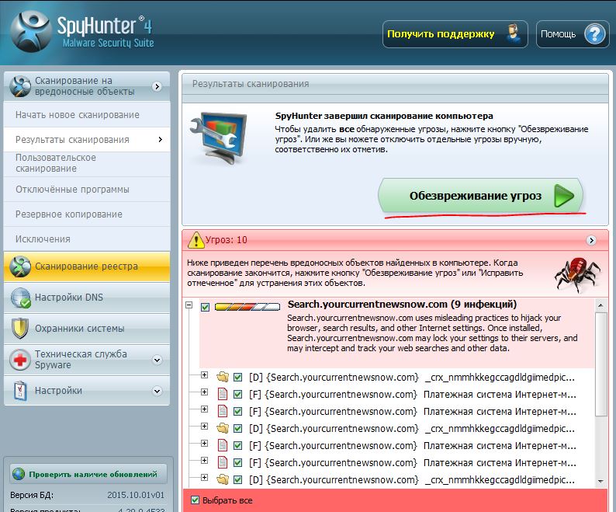Click the arrow beside Результаты сканирования item
616x512 pixels.
click(161, 139)
